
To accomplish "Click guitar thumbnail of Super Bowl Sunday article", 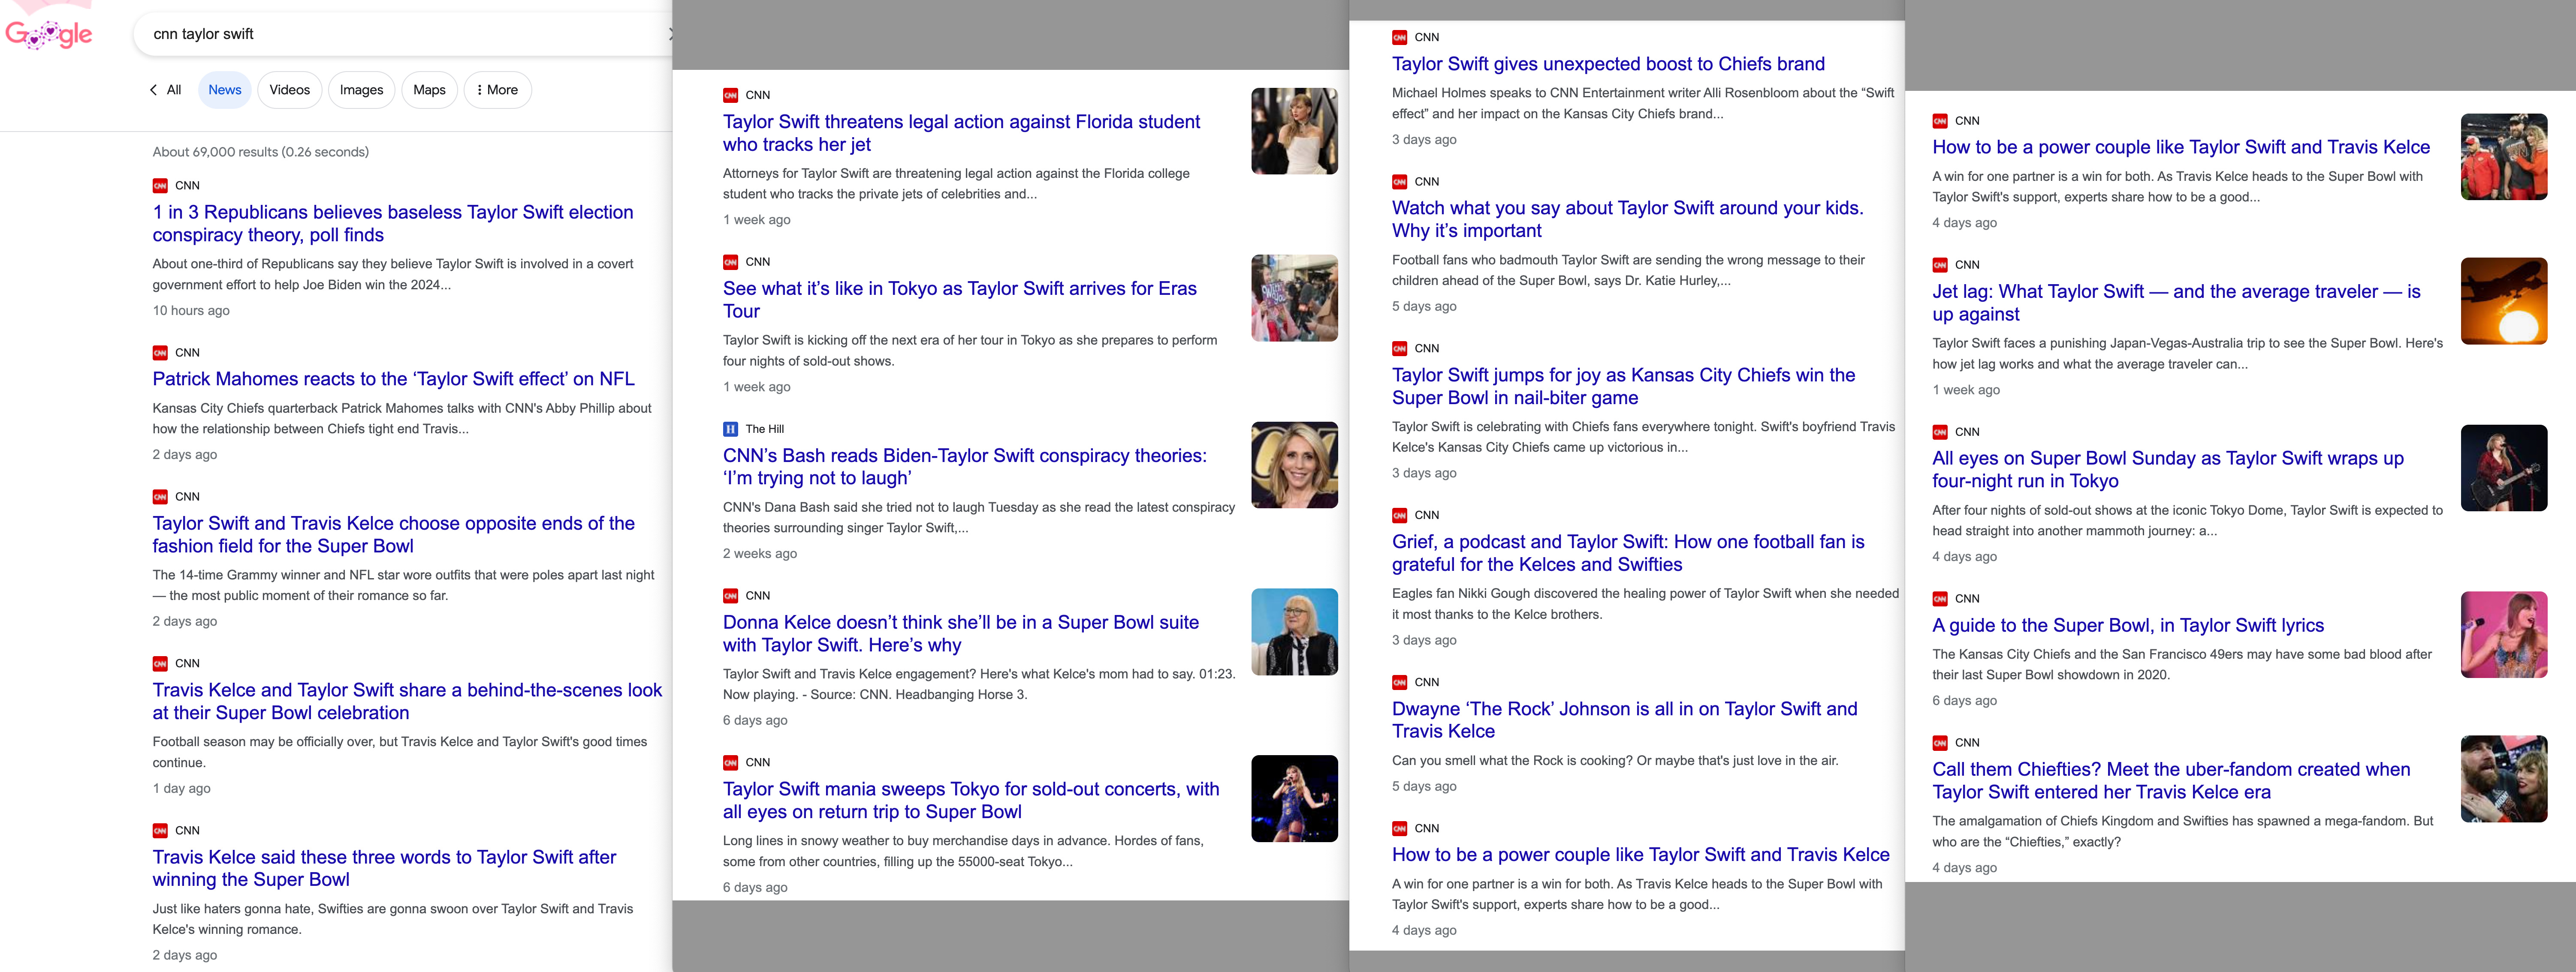I will coord(2504,468).
